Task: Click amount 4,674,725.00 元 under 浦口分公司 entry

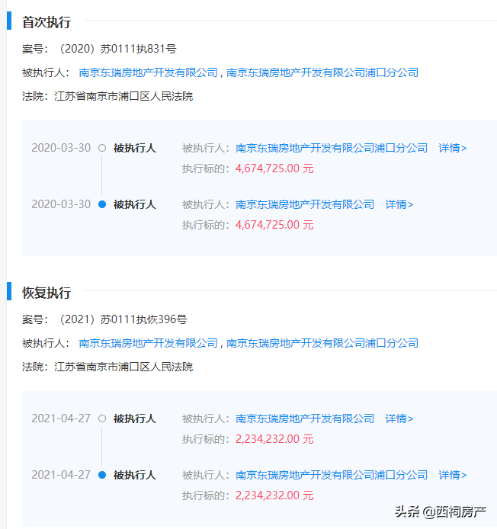Action: [x=274, y=168]
